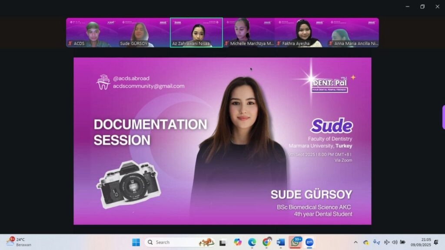Click muted mic icon beside Anna Maria

click(x=331, y=43)
